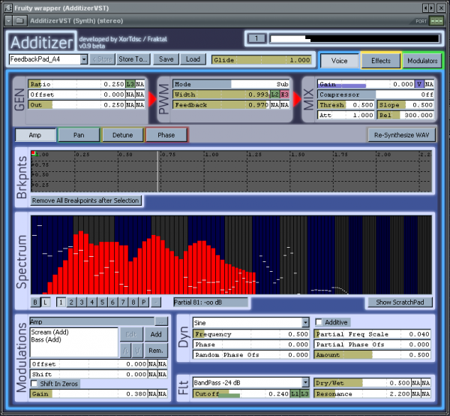Enable the Shift In Zeros checkbox
Image resolution: width=450 pixels, height=416 pixels.
click(x=34, y=384)
